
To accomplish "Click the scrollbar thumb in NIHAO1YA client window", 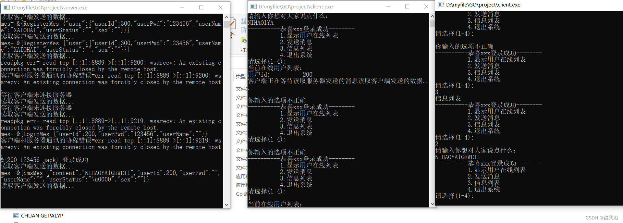I will pos(432,24).
